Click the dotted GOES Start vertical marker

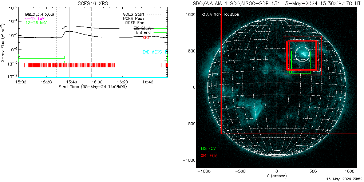tap(56, 43)
